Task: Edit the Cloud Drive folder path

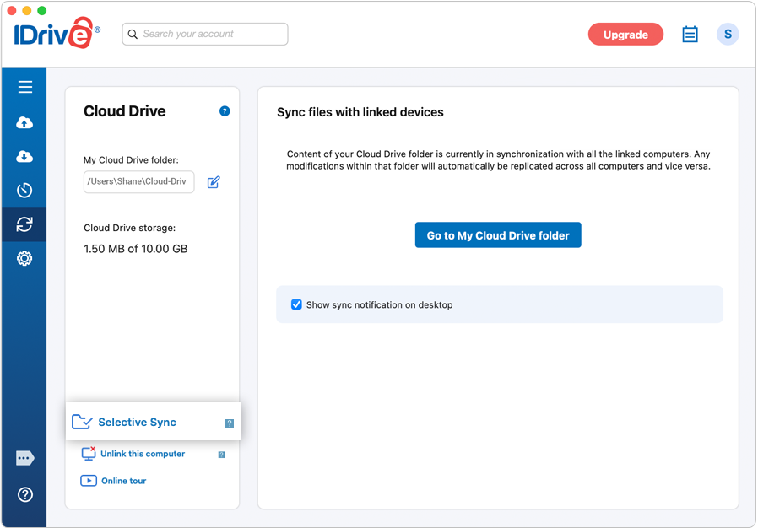Action: point(214,182)
